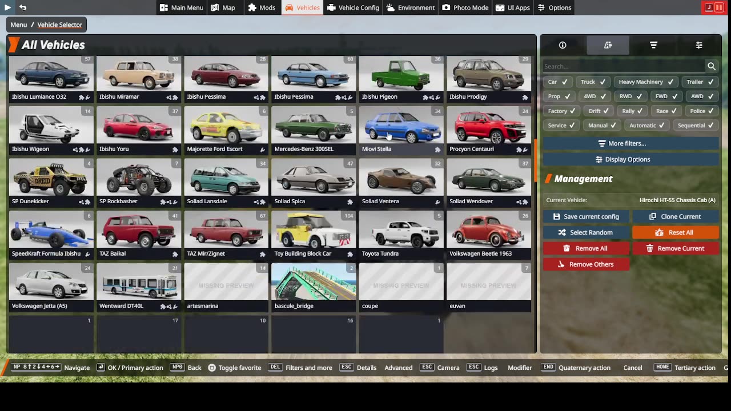Click Select Random
731x411 pixels.
[x=586, y=232]
